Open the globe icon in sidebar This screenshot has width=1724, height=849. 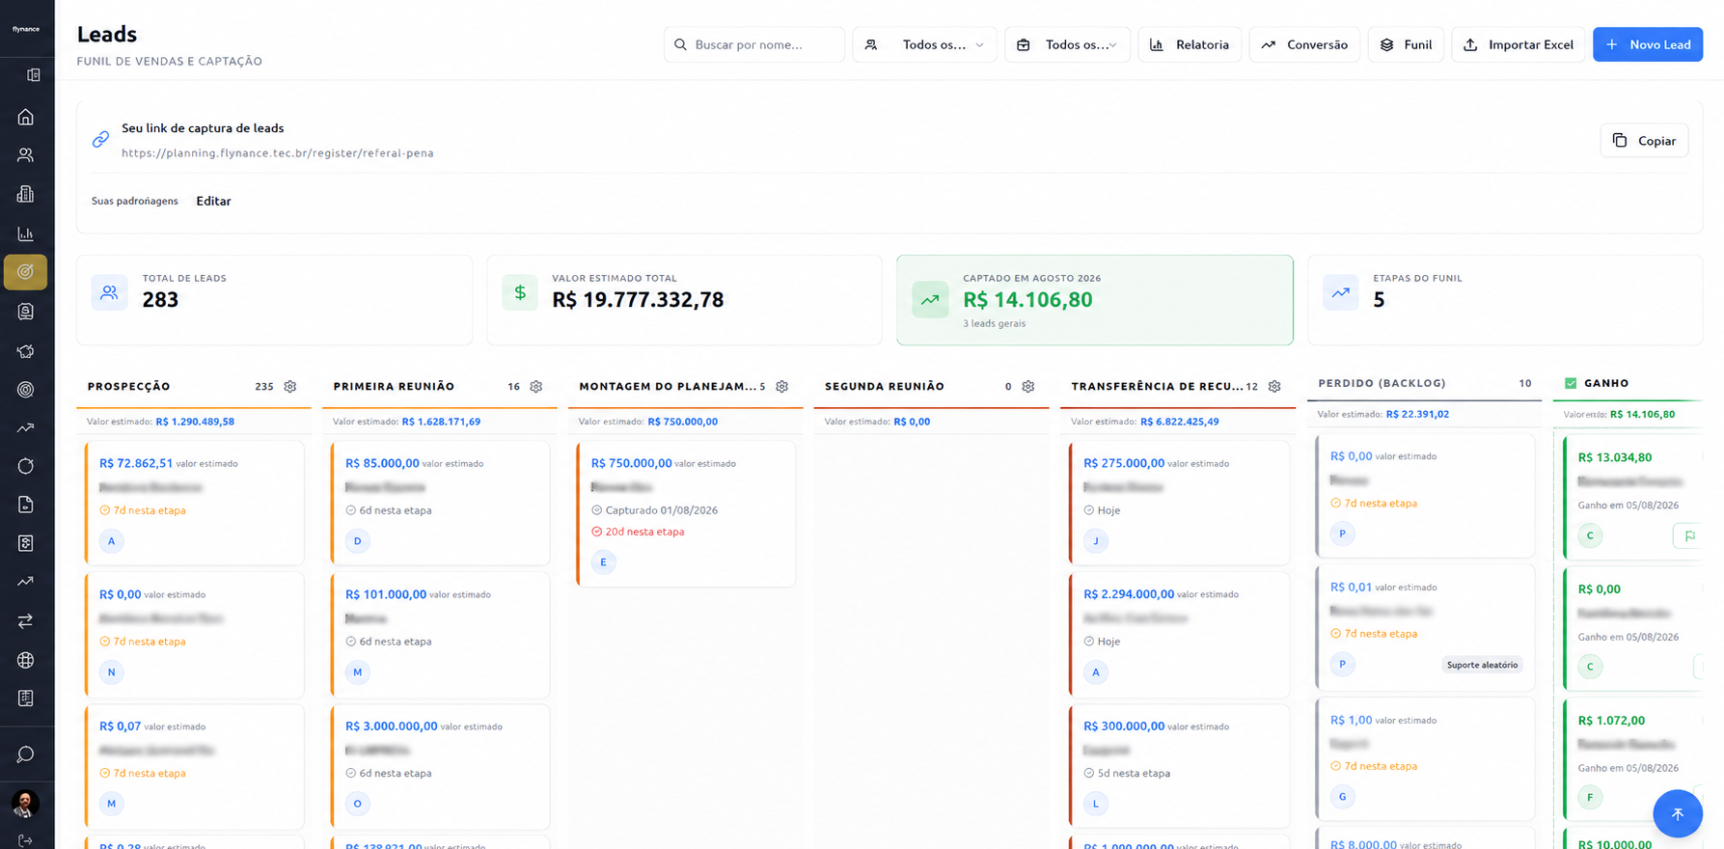click(x=26, y=660)
